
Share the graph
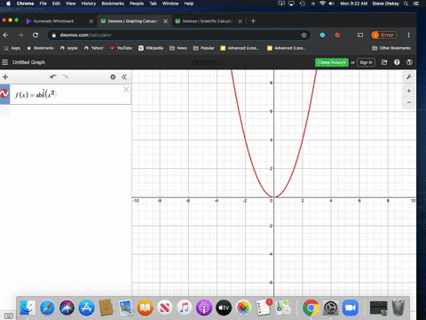pyautogui.click(x=384, y=62)
